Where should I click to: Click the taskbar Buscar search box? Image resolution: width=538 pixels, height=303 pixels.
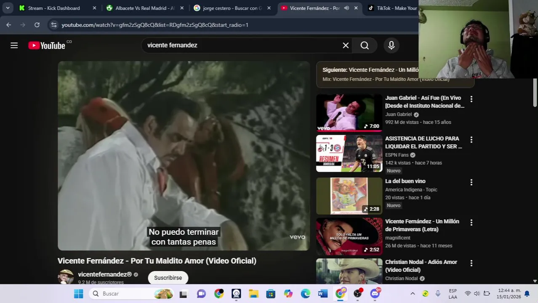132,294
